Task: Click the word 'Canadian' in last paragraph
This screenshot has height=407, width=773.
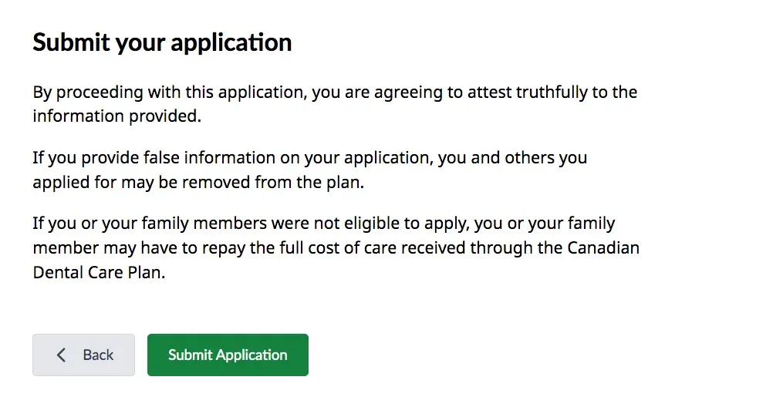Action: 603,248
